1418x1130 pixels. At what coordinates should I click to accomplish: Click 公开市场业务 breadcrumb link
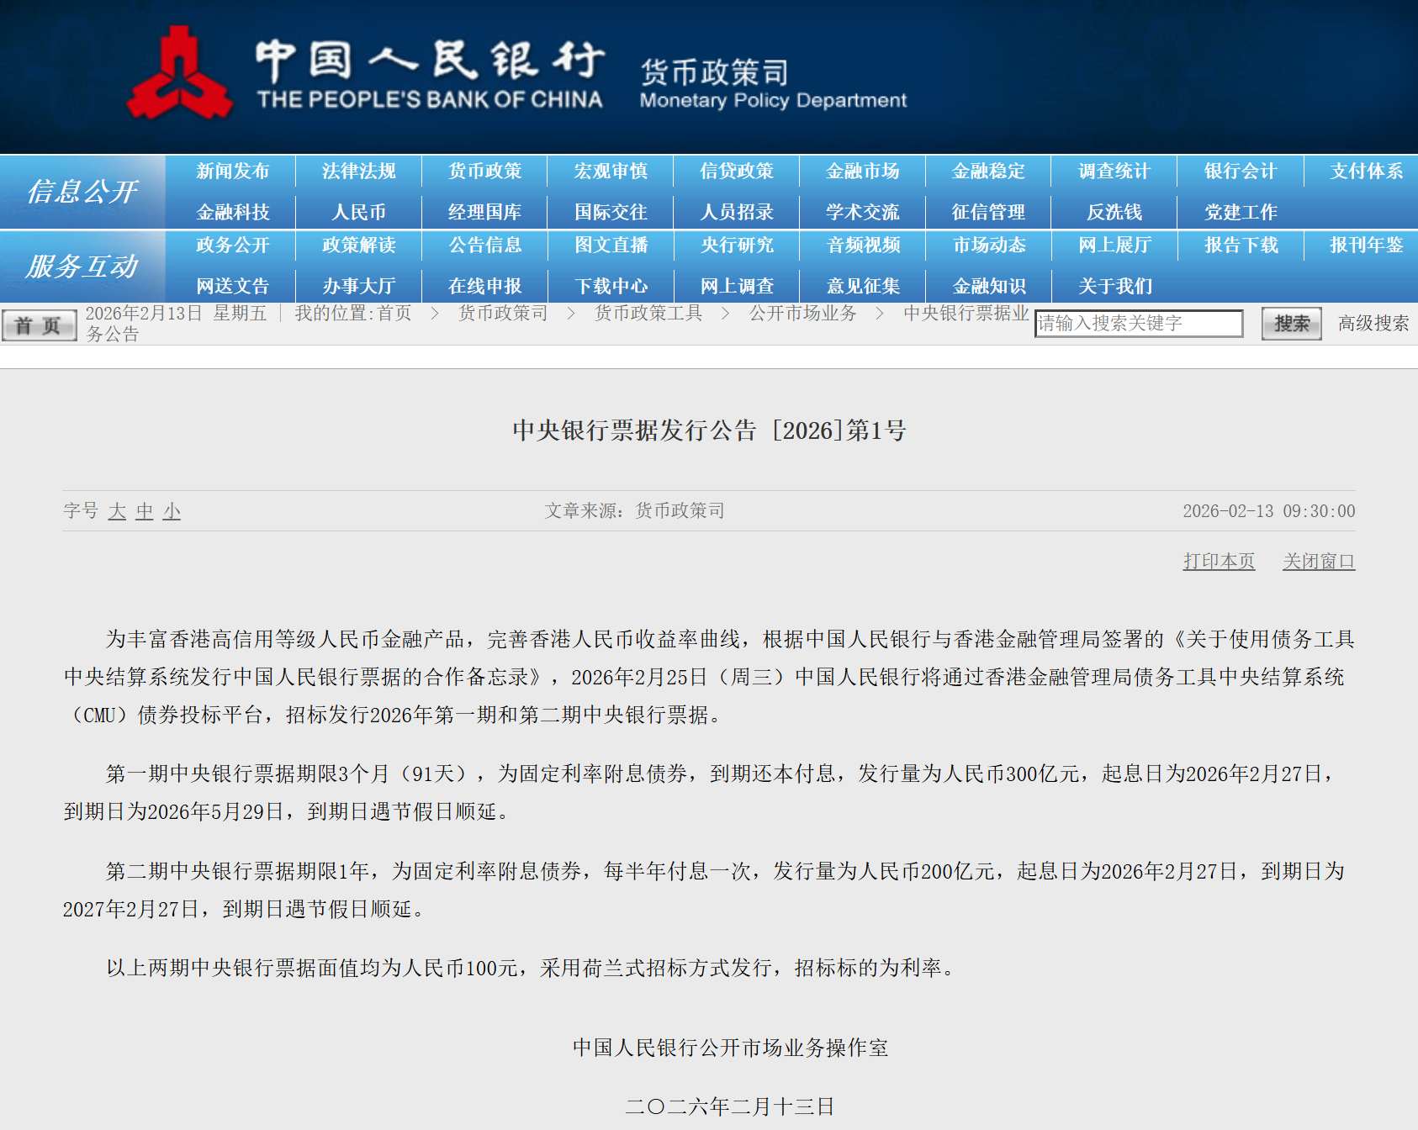pos(802,314)
